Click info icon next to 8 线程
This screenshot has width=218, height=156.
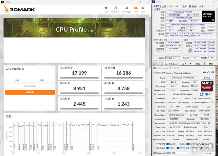pyautogui.click(x=69, y=83)
